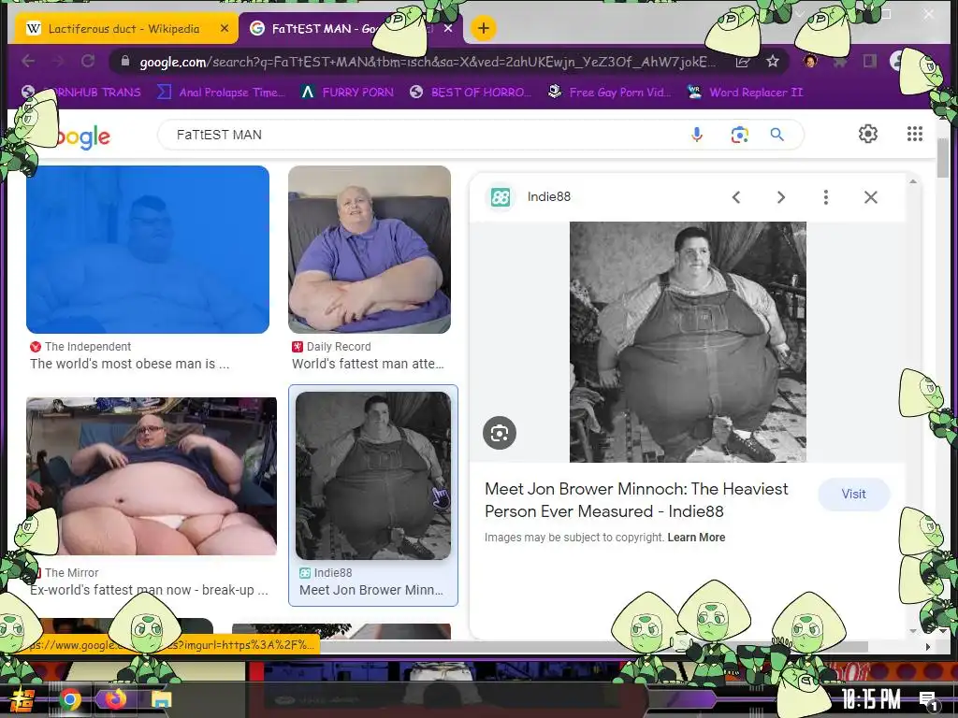This screenshot has height=718, width=958.
Task: Open the Daily Record image thumbnail
Action: click(x=370, y=249)
